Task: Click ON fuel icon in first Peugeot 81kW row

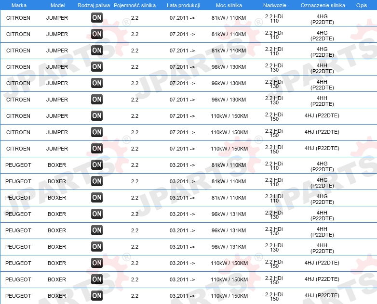Action: [97, 165]
